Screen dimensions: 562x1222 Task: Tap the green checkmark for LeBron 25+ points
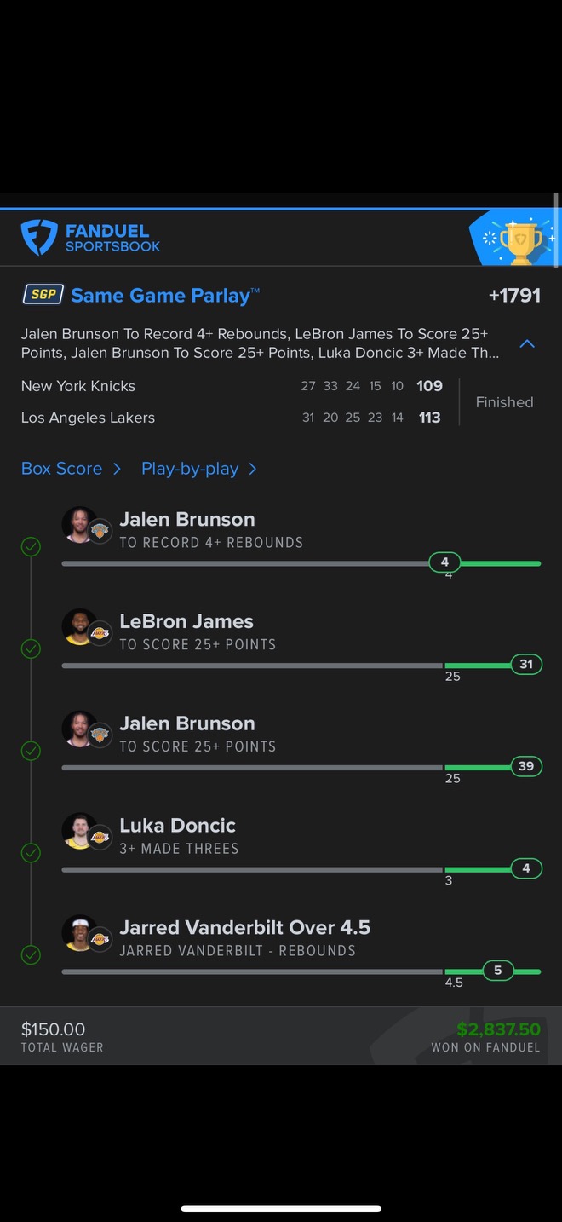[x=31, y=649]
